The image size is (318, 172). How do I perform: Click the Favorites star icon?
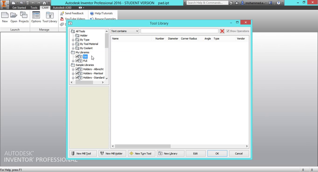pos(237,3)
